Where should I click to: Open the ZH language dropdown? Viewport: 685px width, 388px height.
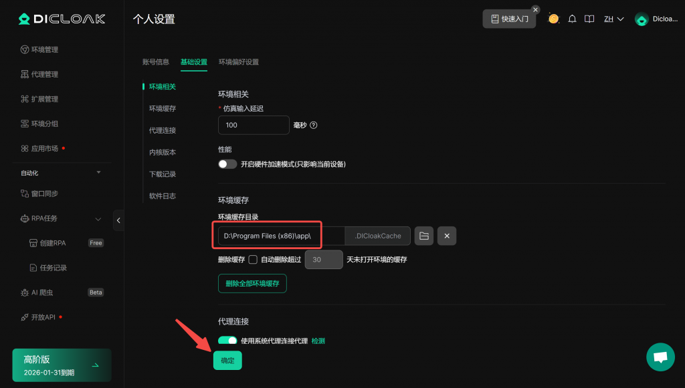tap(613, 19)
